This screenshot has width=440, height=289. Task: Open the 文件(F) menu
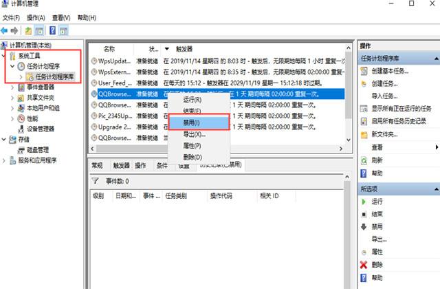point(11,18)
